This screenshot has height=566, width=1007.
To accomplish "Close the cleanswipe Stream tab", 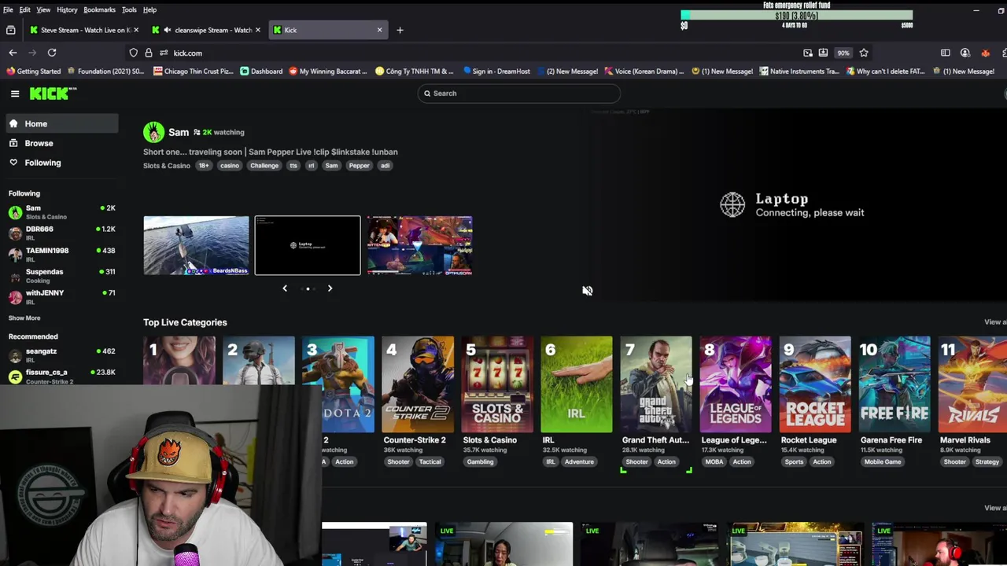I will (260, 30).
